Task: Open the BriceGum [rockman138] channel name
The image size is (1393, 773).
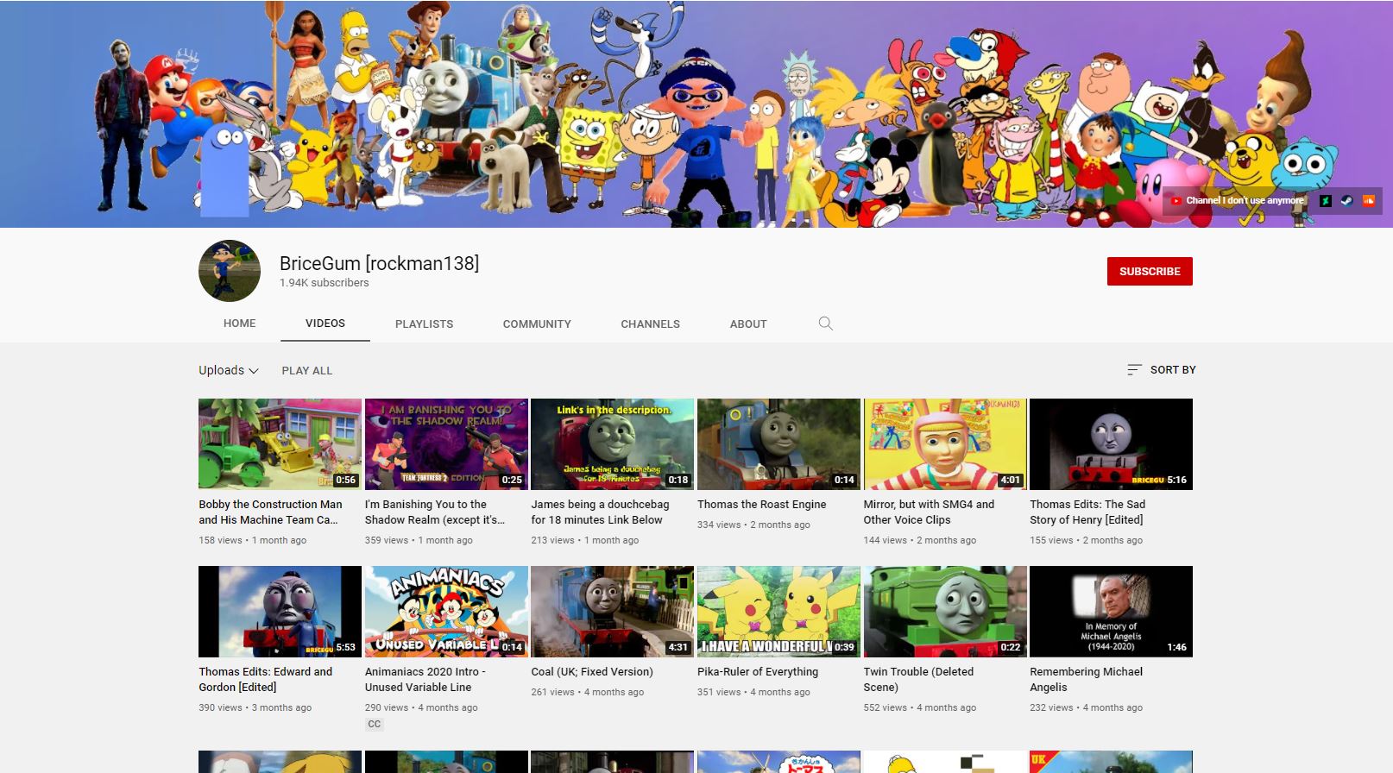Action: (x=379, y=263)
